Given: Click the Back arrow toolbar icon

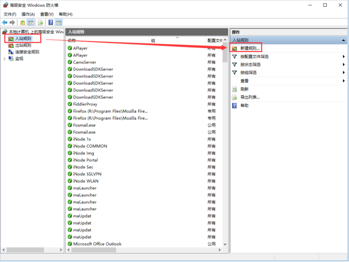Looking at the screenshot, I should pos(5,22).
